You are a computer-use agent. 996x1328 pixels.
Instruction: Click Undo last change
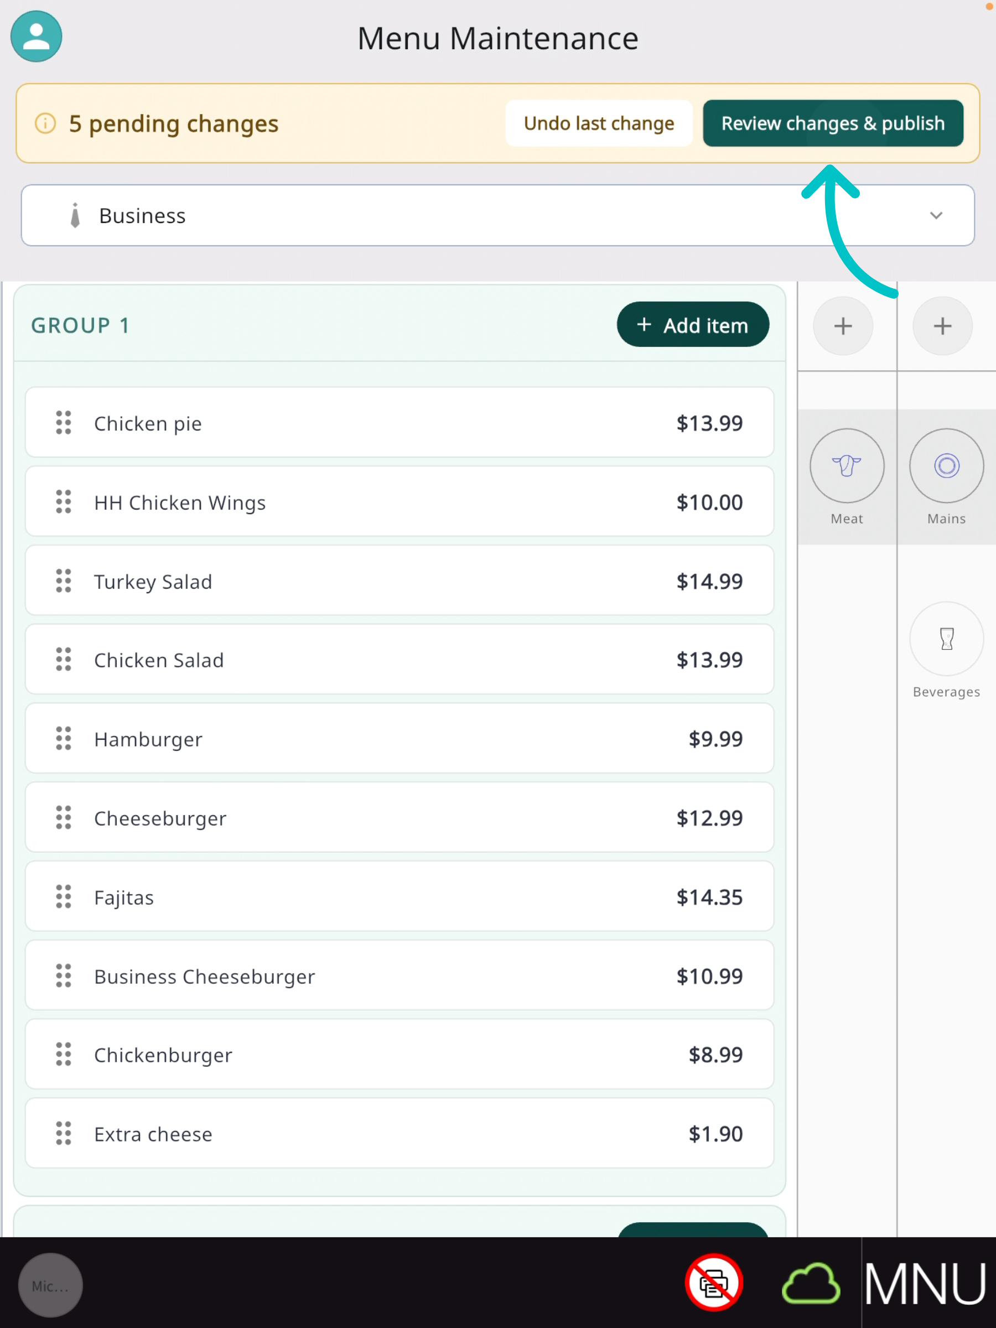[x=599, y=123]
